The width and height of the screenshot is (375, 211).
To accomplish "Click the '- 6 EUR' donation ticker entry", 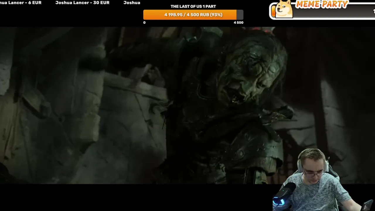I will (x=21, y=3).
